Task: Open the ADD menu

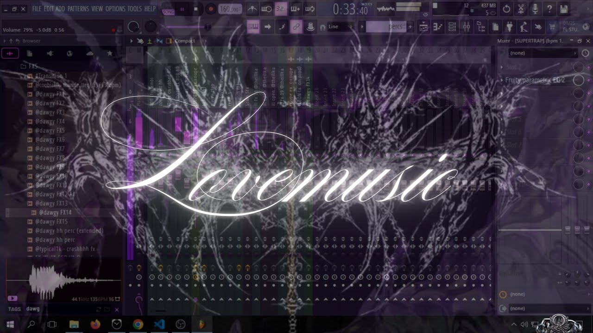Action: pos(60,9)
